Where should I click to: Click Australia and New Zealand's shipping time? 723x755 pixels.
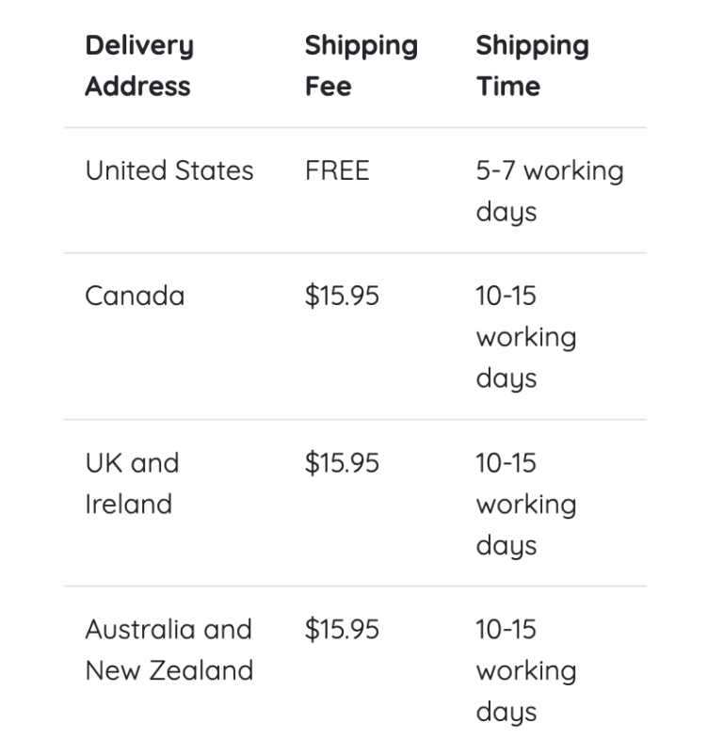coord(526,670)
